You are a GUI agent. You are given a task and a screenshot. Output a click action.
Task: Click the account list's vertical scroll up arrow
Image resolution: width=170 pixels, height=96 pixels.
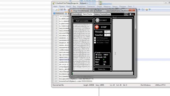91,25
